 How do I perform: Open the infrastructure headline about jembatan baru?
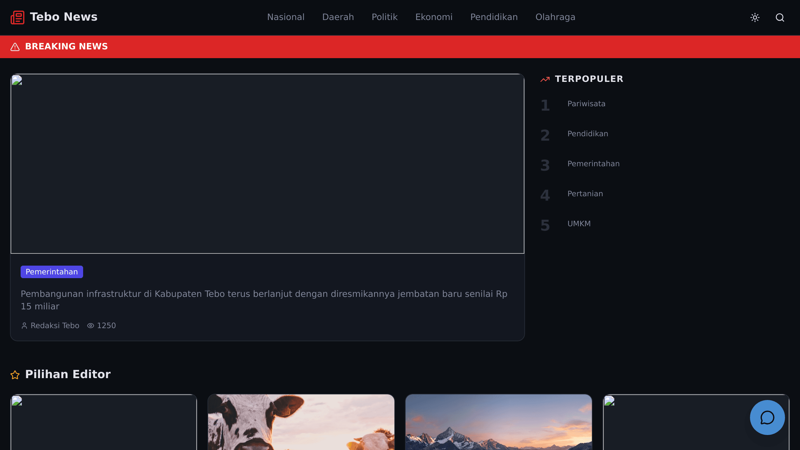[264, 300]
